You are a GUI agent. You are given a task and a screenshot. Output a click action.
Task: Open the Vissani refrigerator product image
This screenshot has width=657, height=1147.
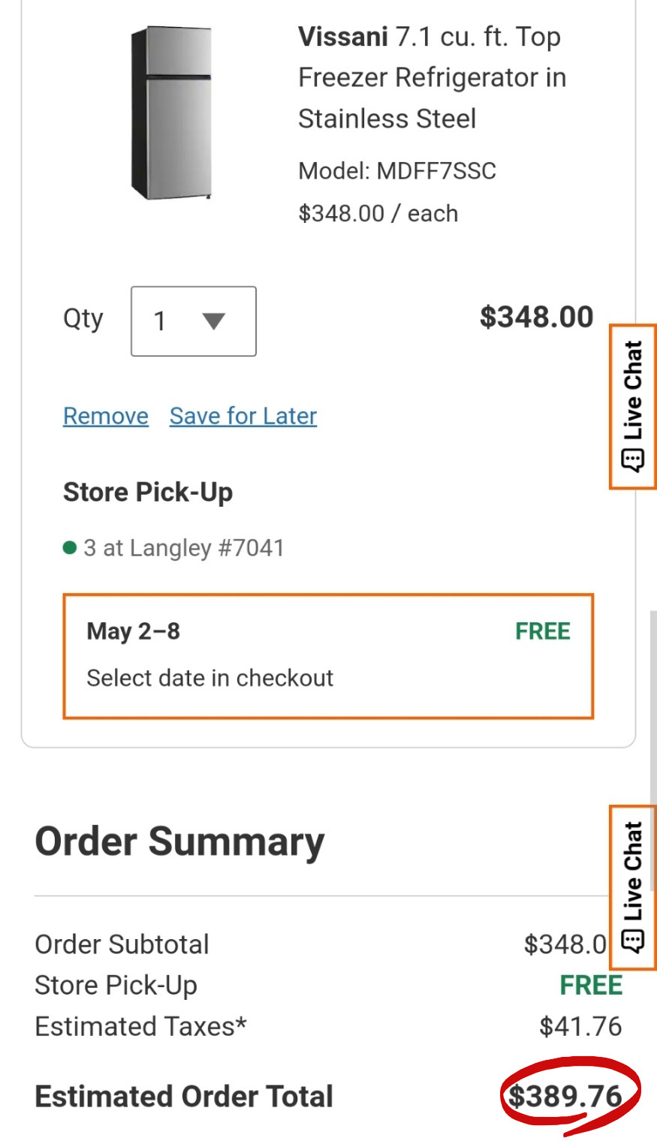171,113
